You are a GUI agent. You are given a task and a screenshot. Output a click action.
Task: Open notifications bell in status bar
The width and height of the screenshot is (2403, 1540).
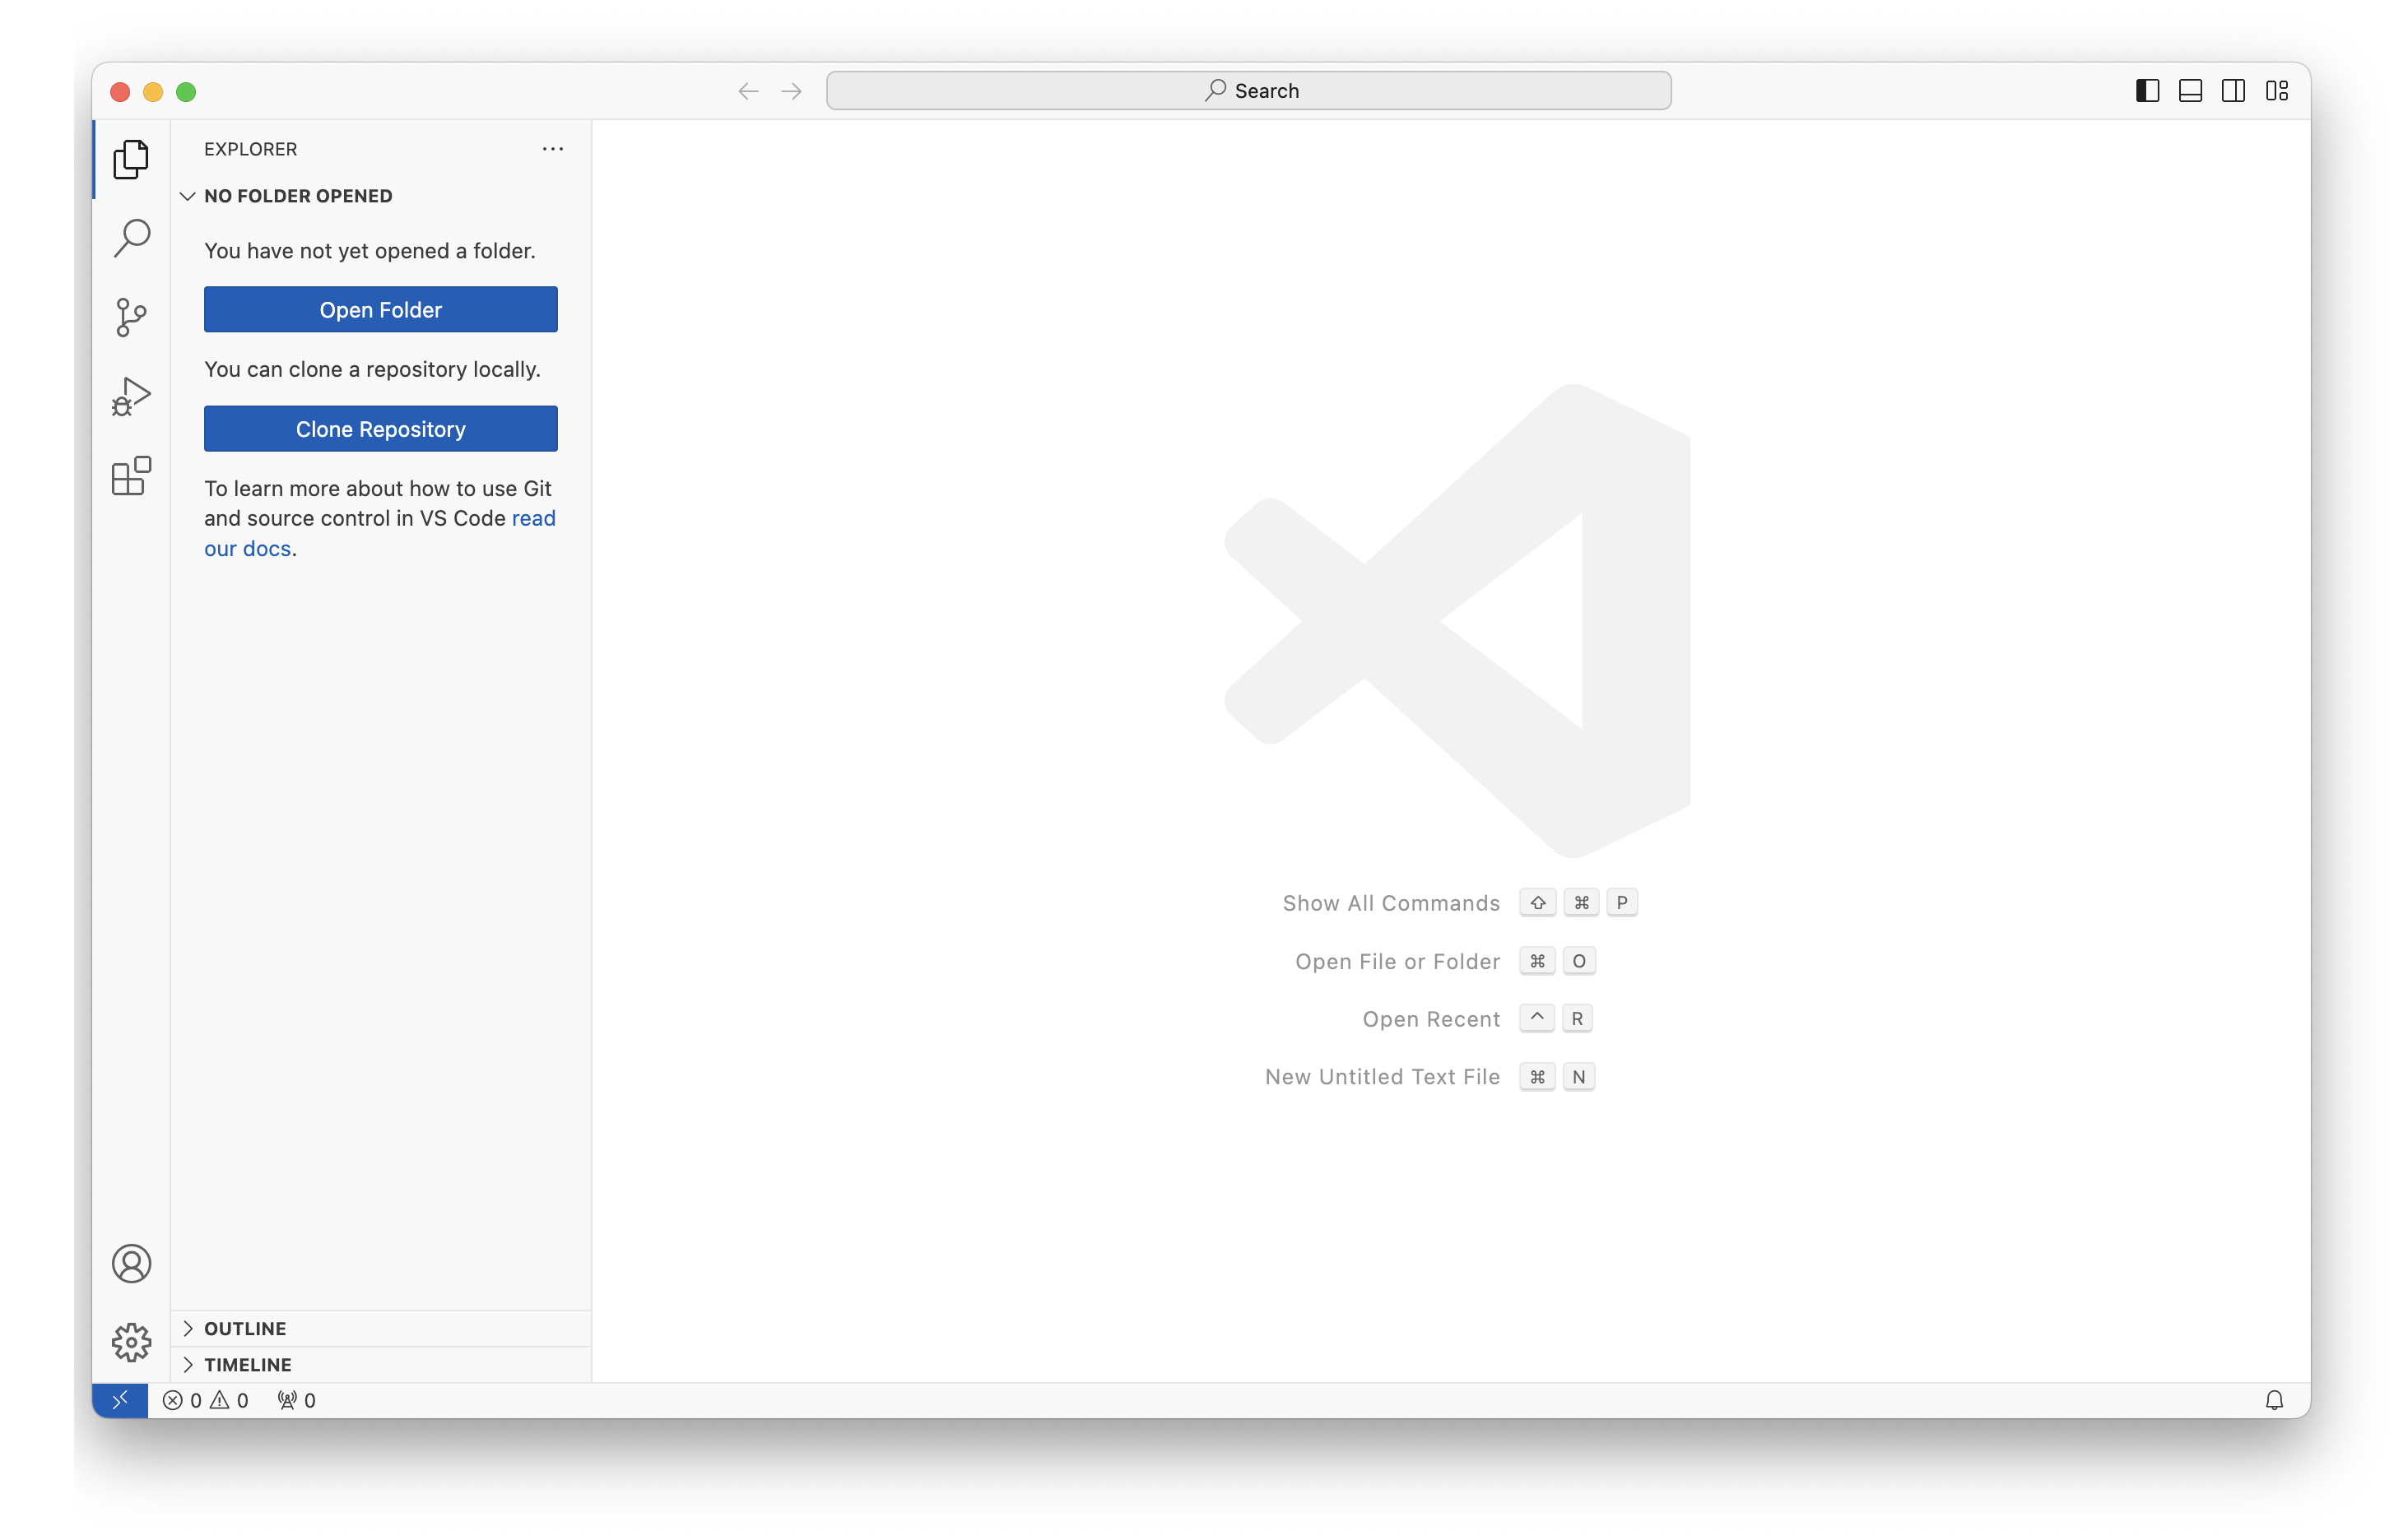(2273, 1400)
